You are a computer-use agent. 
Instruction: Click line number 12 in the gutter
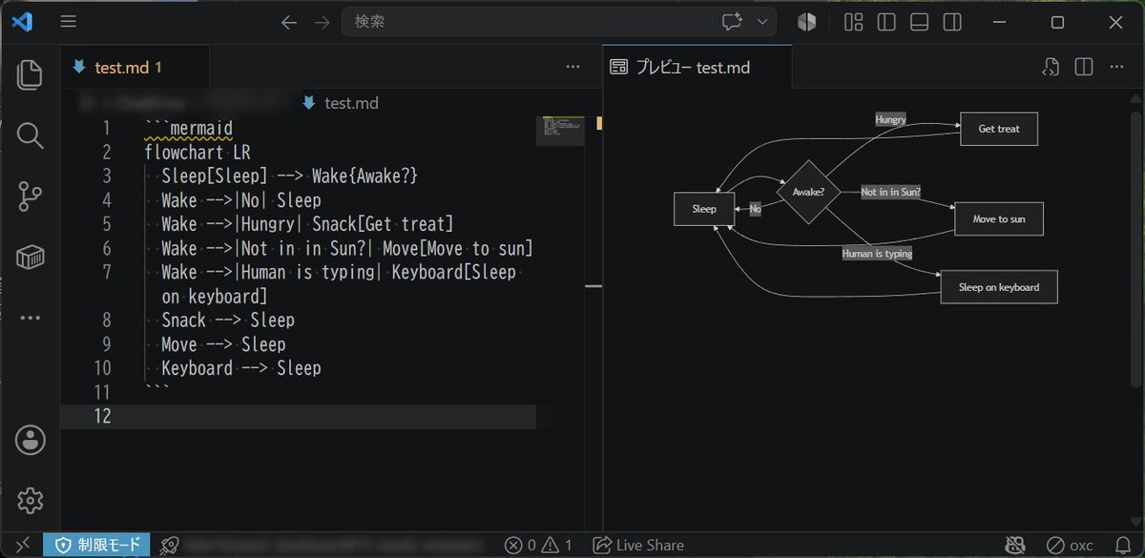101,416
